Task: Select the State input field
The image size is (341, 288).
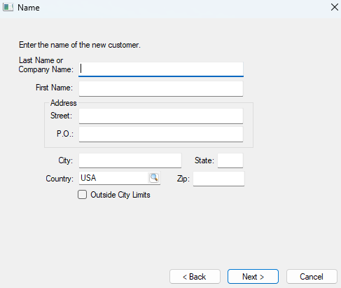Action: click(x=230, y=160)
